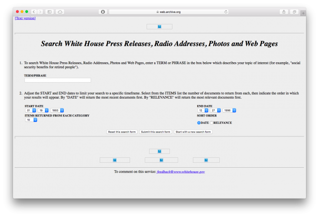Click the TERM/PHRASE text input field
The width and height of the screenshot is (319, 217).
[x=57, y=80]
